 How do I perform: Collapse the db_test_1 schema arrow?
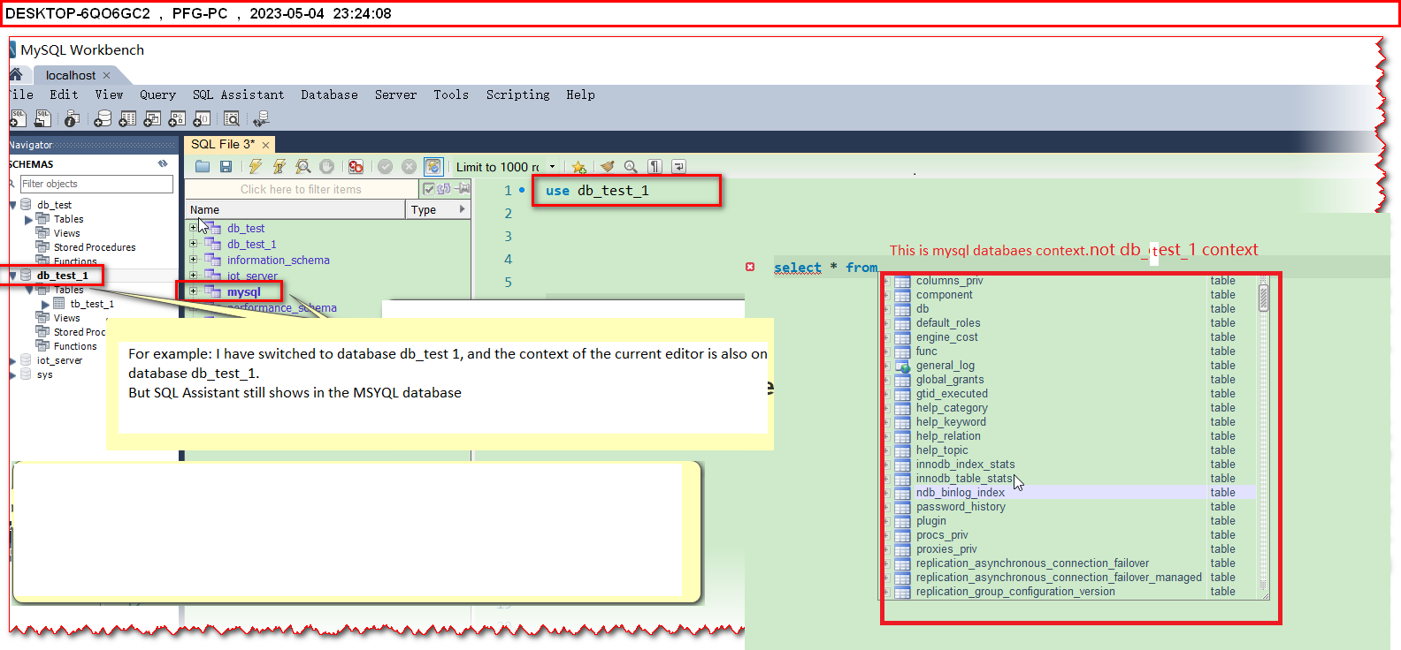[x=13, y=276]
